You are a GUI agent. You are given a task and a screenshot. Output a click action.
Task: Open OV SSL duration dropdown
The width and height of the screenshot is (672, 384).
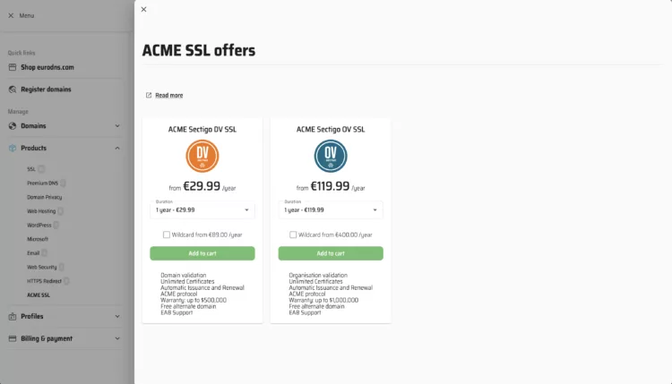331,209
